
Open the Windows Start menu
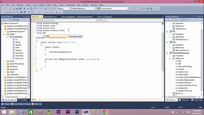coord(4,112)
